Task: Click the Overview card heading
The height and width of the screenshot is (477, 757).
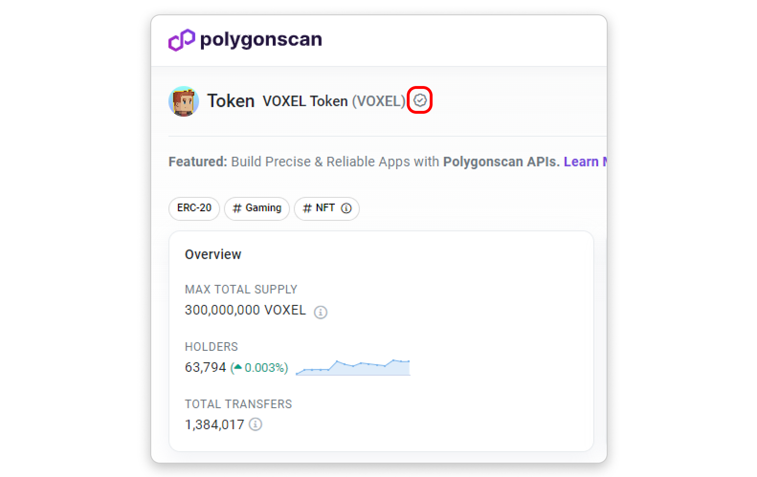Action: click(213, 254)
